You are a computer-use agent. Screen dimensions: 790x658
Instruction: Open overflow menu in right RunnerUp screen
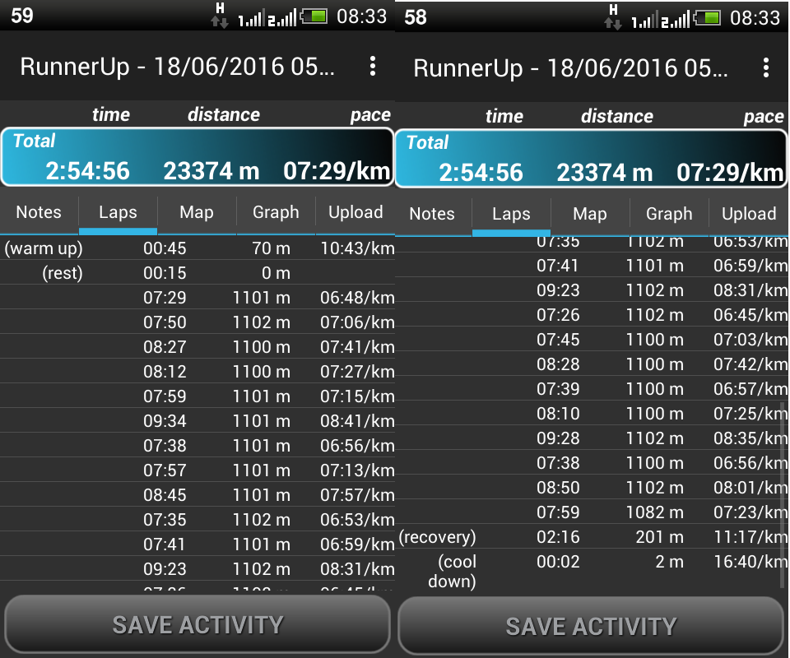pyautogui.click(x=766, y=68)
